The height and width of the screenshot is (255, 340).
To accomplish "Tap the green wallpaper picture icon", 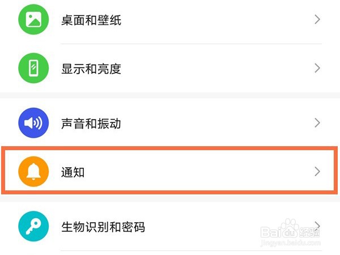I will coord(33,20).
